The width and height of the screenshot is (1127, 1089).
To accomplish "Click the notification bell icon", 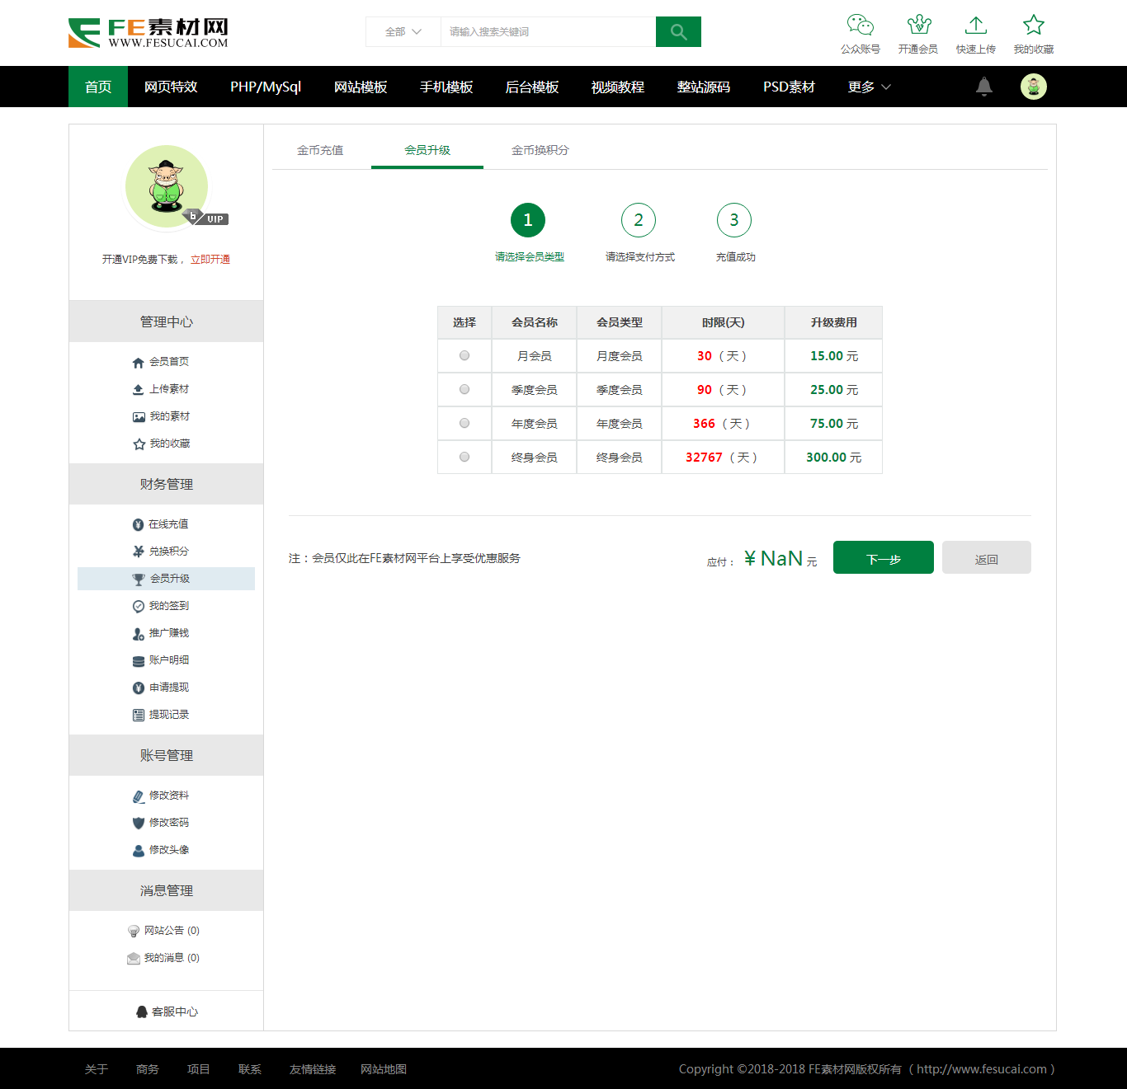I will tap(983, 87).
